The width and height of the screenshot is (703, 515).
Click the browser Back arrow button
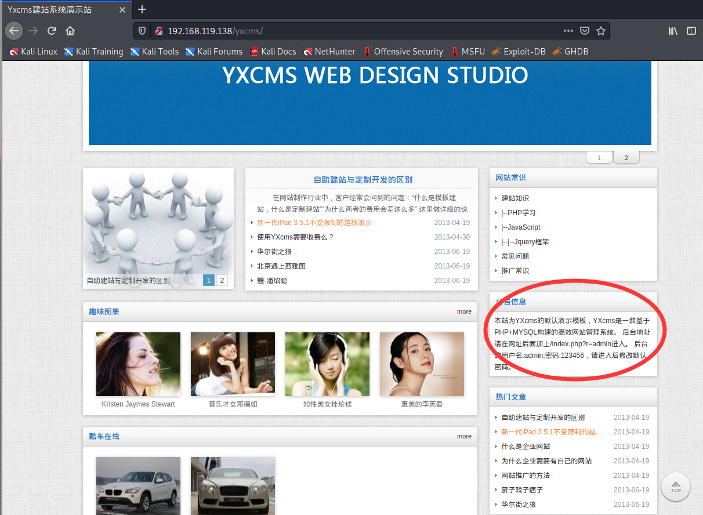pos(14,31)
